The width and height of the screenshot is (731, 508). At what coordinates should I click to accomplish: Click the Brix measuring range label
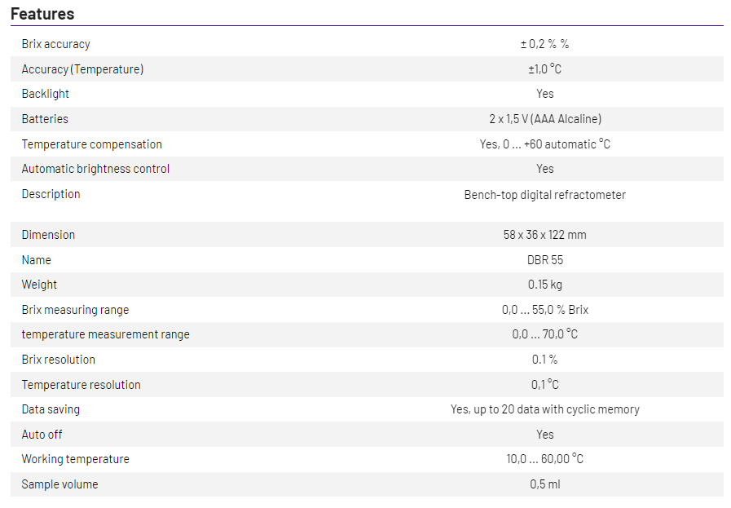pos(75,310)
